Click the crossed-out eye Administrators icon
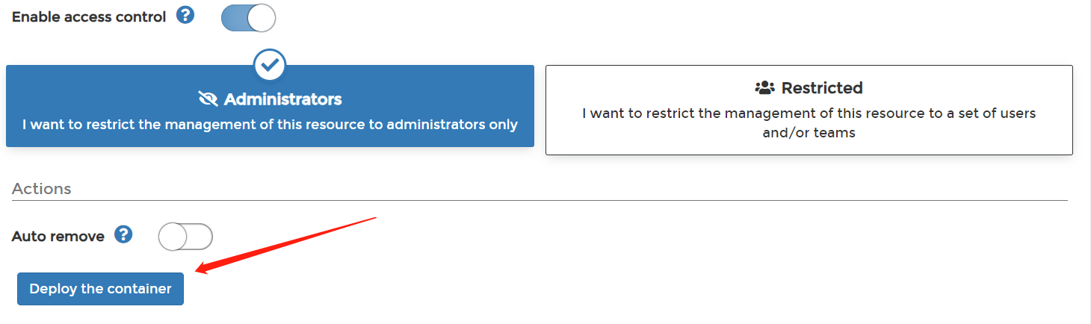The height and width of the screenshot is (324, 1091). click(x=208, y=99)
